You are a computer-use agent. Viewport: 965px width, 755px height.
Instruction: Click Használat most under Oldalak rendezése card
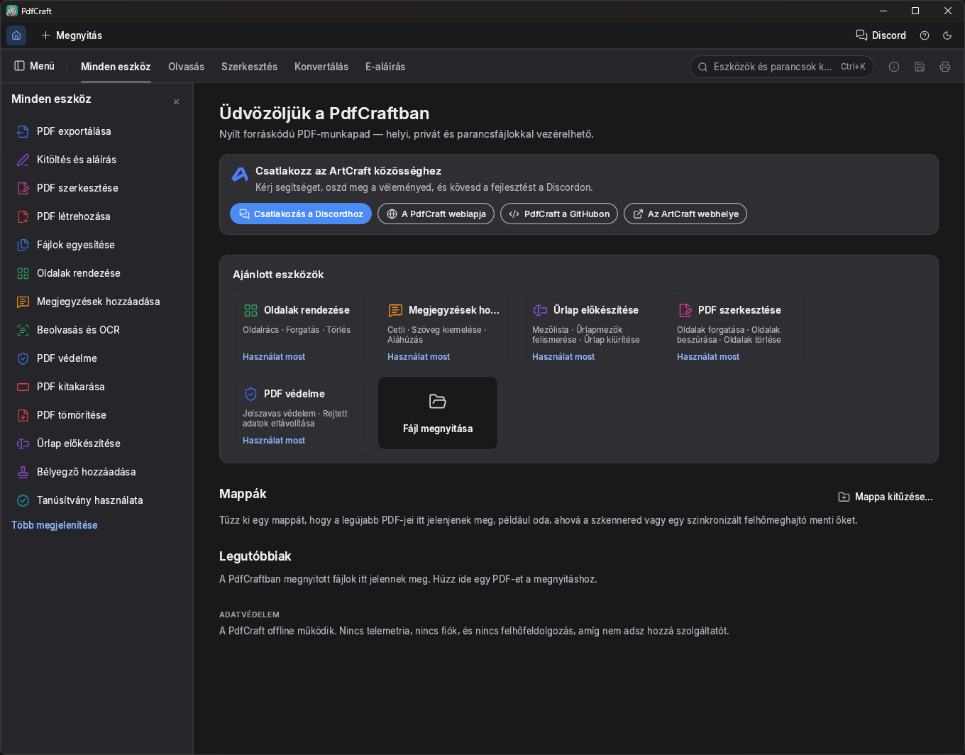(x=274, y=357)
